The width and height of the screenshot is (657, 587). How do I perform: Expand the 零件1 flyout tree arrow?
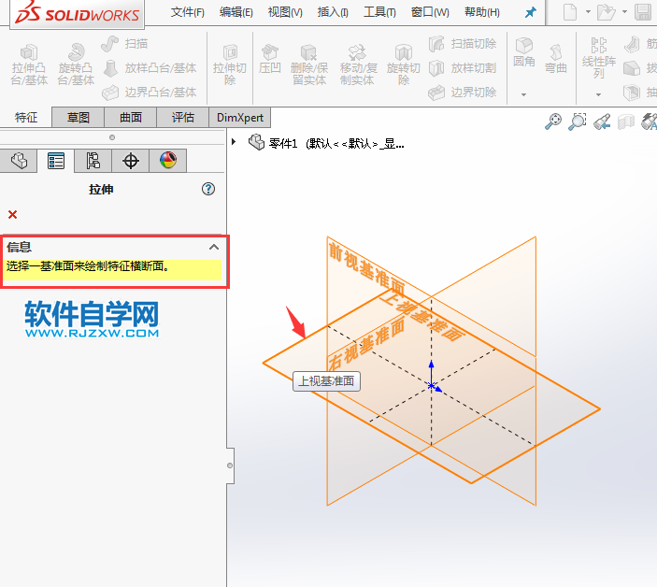[234, 142]
